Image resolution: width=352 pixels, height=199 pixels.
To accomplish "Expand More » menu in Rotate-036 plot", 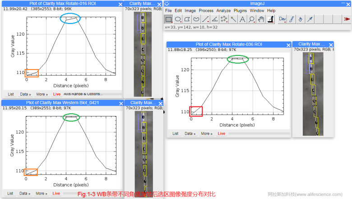I will [x=206, y=134].
